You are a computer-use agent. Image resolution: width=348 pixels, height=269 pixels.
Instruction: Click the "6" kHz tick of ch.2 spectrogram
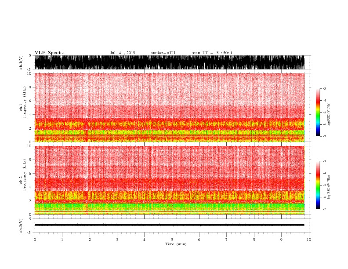coord(30,174)
